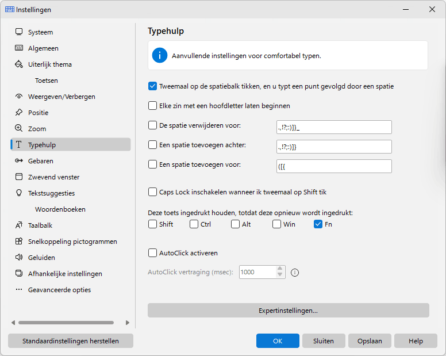Image resolution: width=446 pixels, height=356 pixels.
Task: Increase AutoClick vertraging with up arrow
Action: pos(280,269)
